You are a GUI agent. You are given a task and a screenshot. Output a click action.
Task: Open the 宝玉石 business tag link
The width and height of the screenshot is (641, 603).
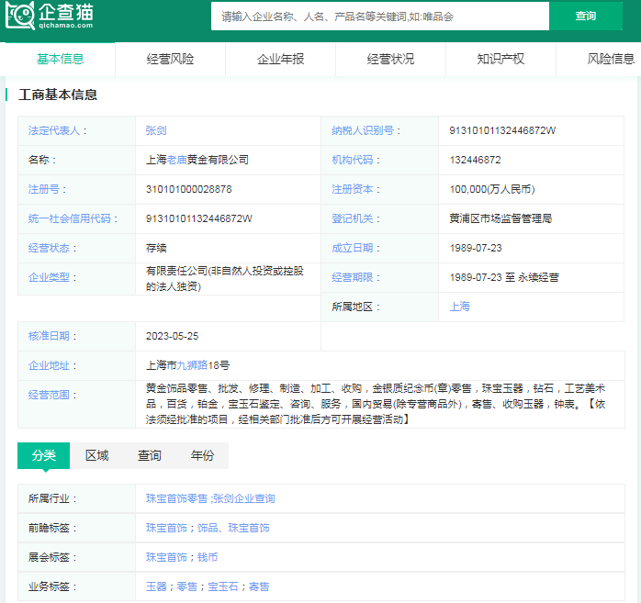click(x=223, y=586)
